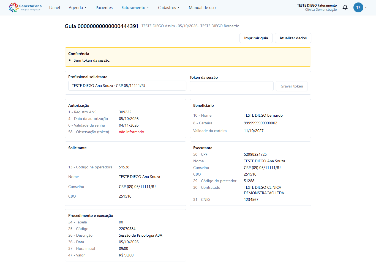Click the Código do prestador value 51288
This screenshot has width=376, height=268.
pyautogui.click(x=249, y=181)
